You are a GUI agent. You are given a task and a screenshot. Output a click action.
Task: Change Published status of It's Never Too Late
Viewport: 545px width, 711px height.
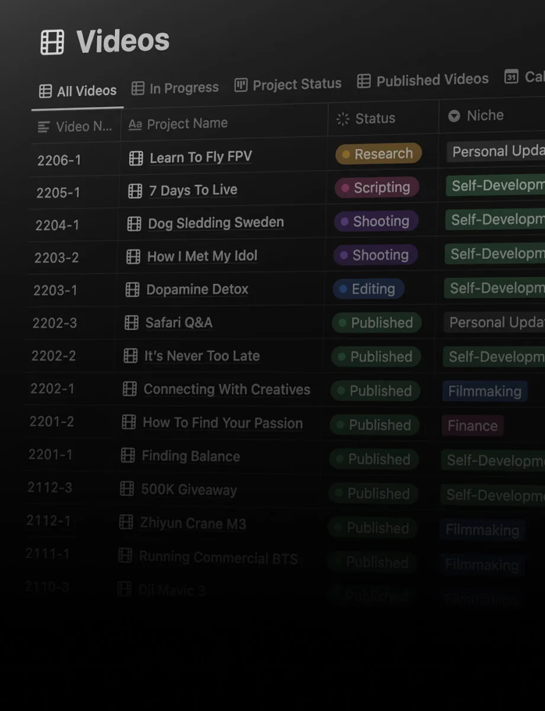[x=376, y=357]
